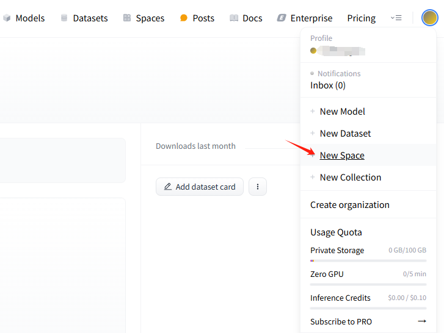Click the user avatar in navbar
This screenshot has width=444, height=333.
pos(429,18)
